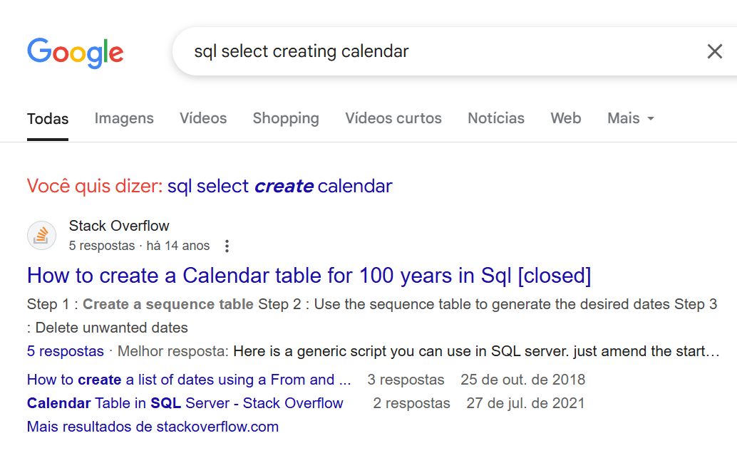Click the '5 respostas' link
The height and width of the screenshot is (453, 737).
click(x=66, y=351)
